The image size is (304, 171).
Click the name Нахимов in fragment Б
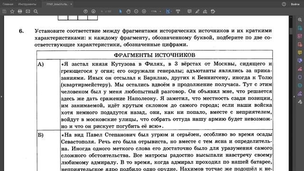pos(191,169)
